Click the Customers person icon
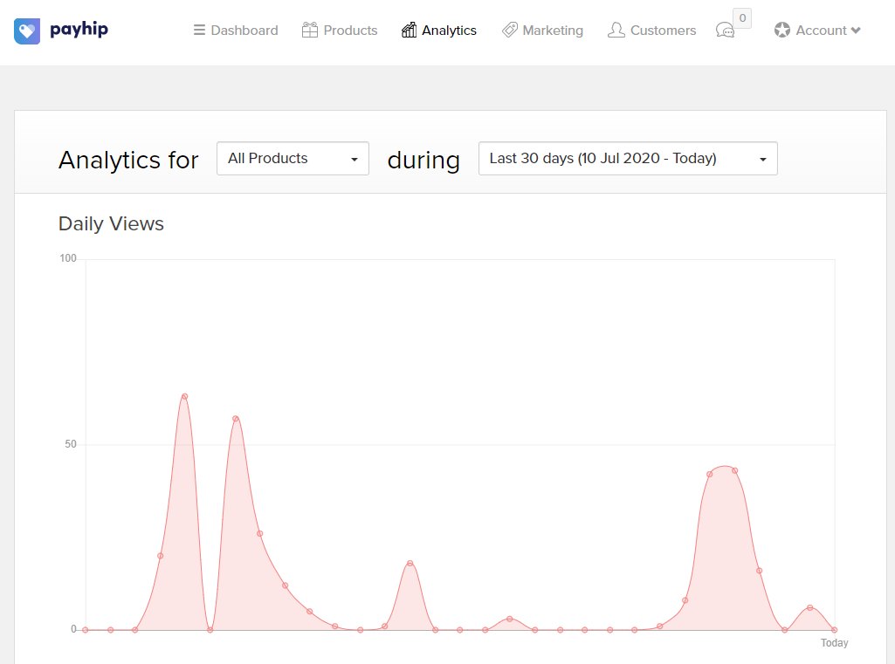895x664 pixels. (x=616, y=30)
